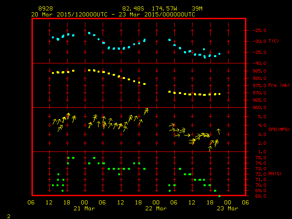This screenshot has height=219, width=292.
Task: Click the 2.0 wind speed tick label
Action: (x=262, y=143)
